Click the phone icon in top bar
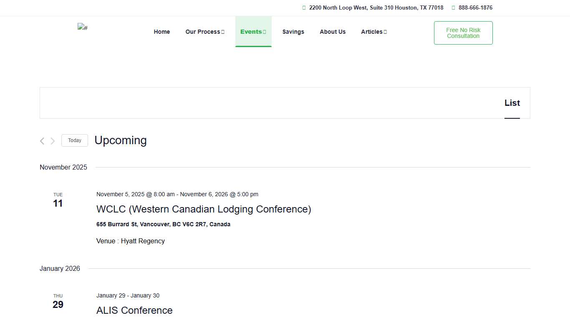This screenshot has width=570, height=320. (453, 8)
